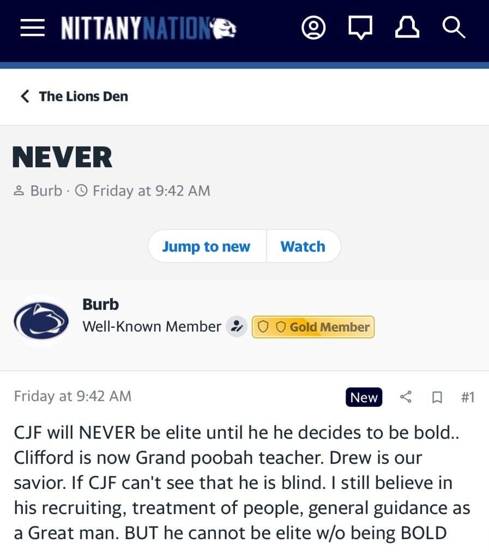Open the conversations inbox icon
The image size is (489, 557).
[360, 28]
